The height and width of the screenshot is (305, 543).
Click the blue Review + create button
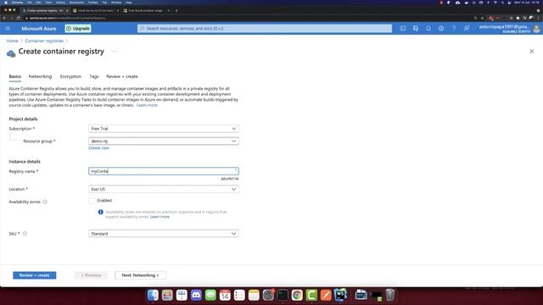[34, 275]
